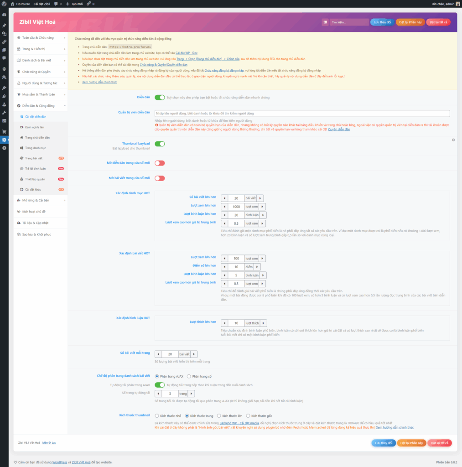Edit the Lượt xem lớn hơn 100 field
Screen dimensions: 462x467
(x=236, y=259)
